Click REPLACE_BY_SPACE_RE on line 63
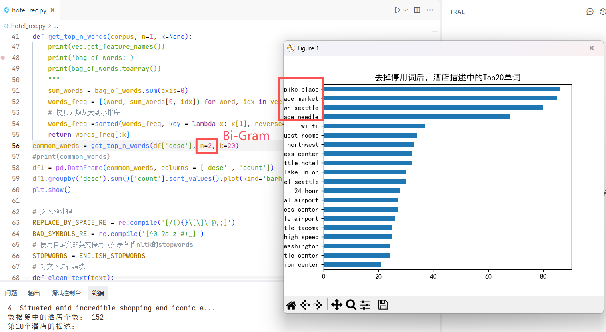606x332 pixels. coord(69,222)
